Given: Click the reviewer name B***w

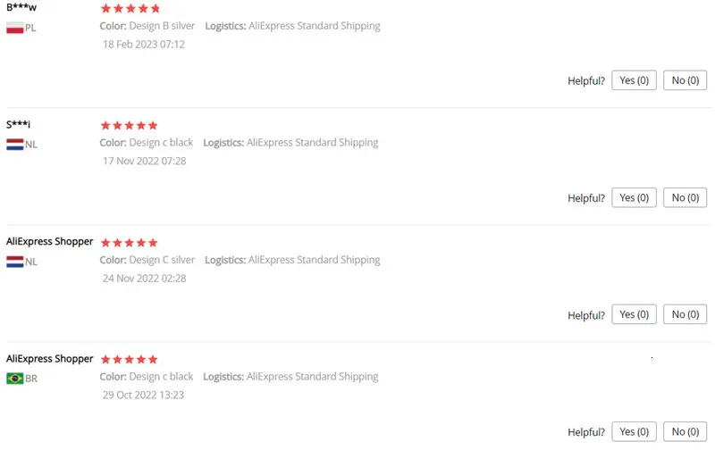Looking at the screenshot, I should tap(21, 8).
